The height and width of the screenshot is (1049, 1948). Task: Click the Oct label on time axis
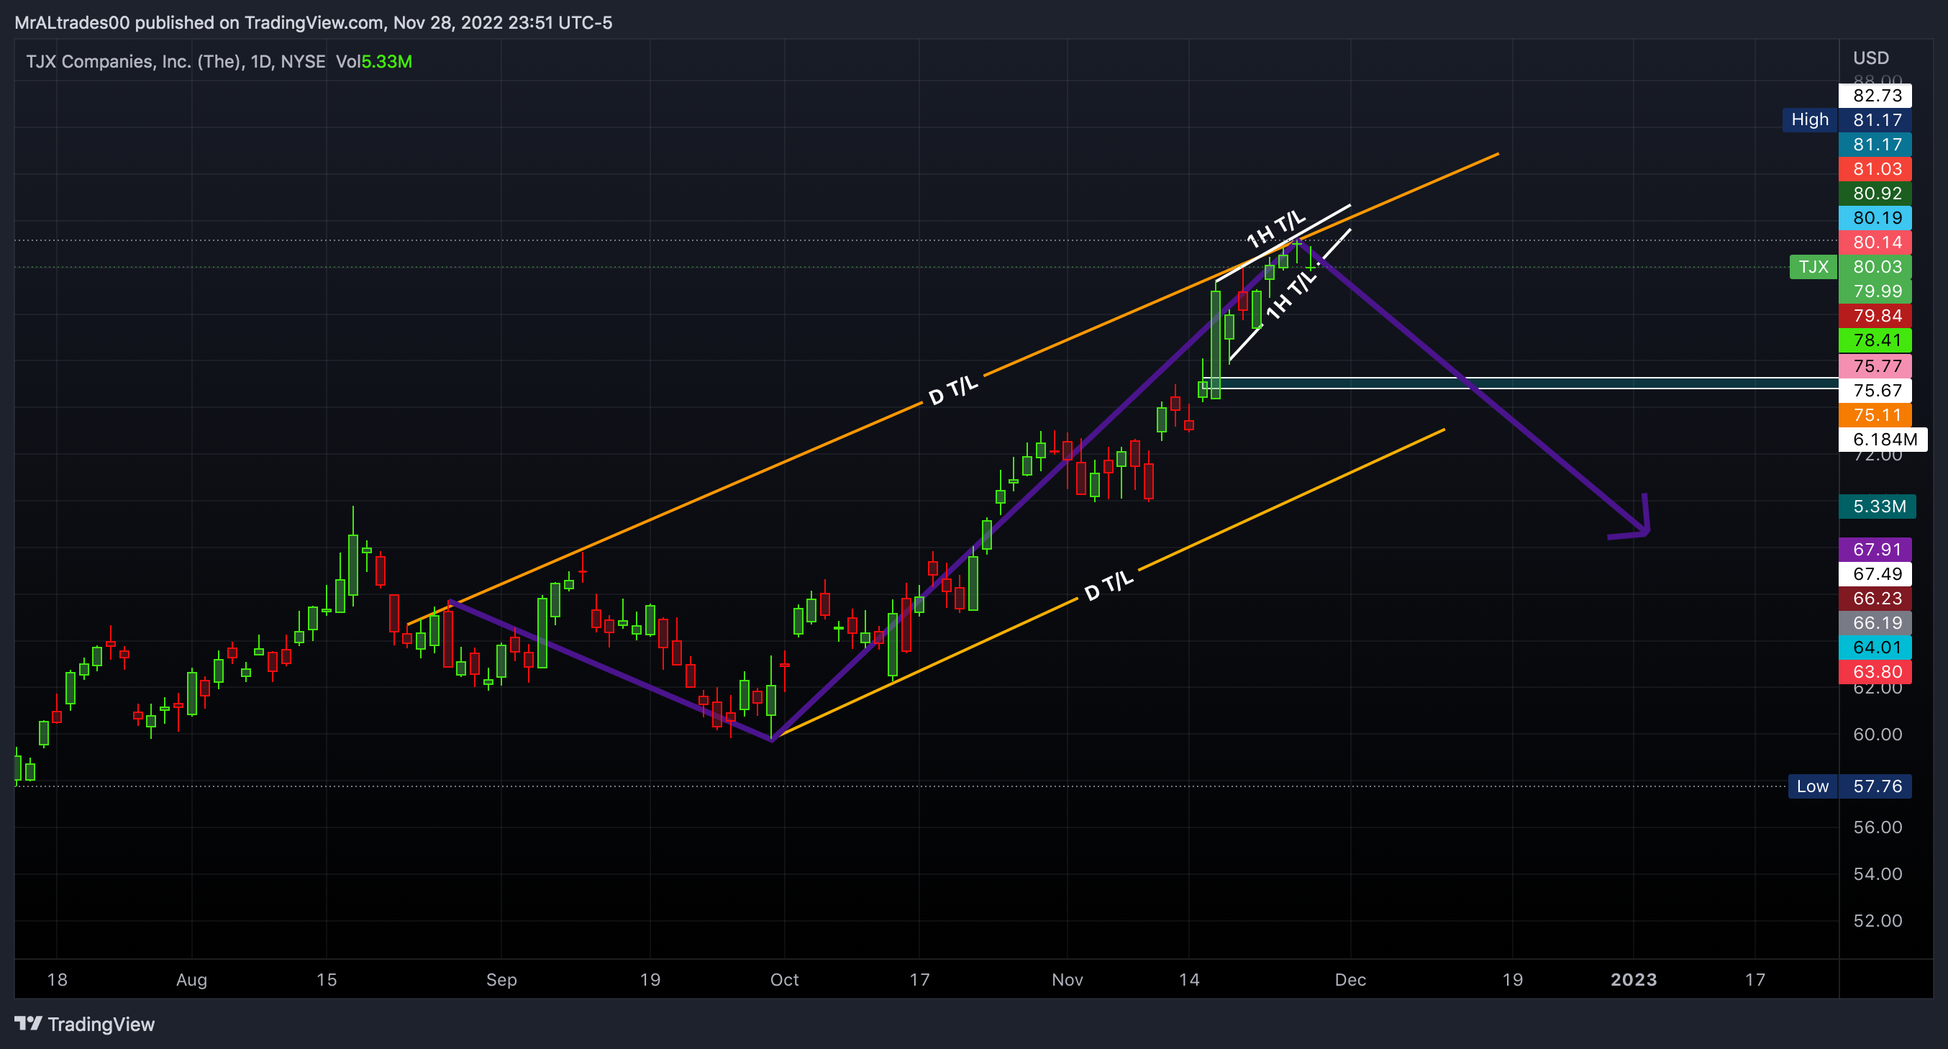click(x=784, y=979)
